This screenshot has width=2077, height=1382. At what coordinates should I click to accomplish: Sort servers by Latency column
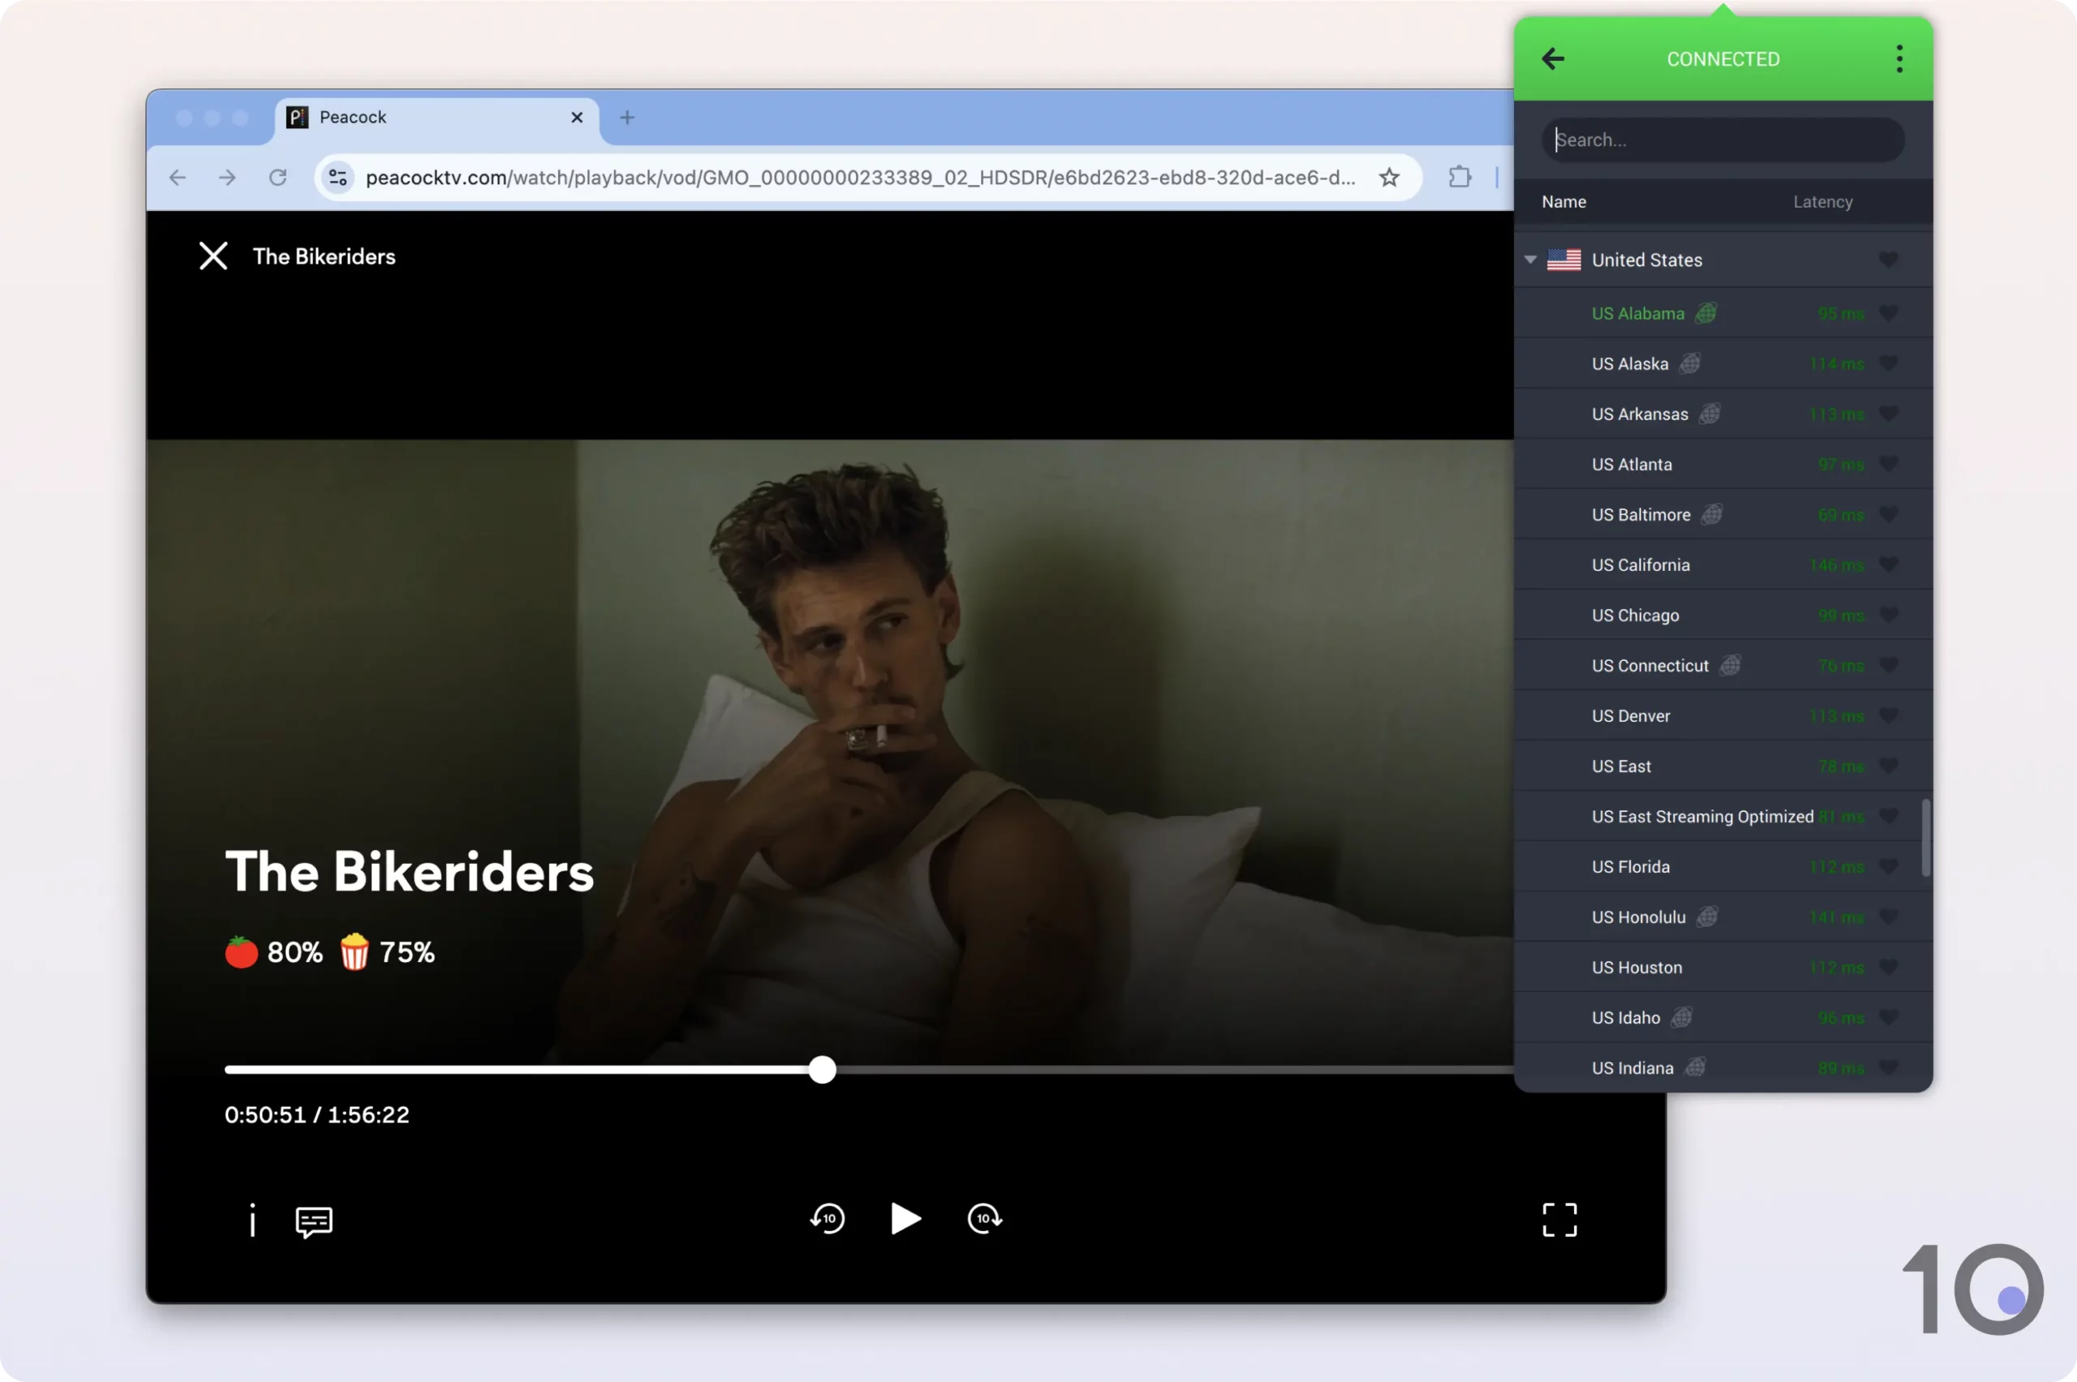(x=1822, y=202)
